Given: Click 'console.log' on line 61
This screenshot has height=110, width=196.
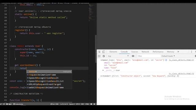Looking at the screenshot, I should click(x=17, y=88).
